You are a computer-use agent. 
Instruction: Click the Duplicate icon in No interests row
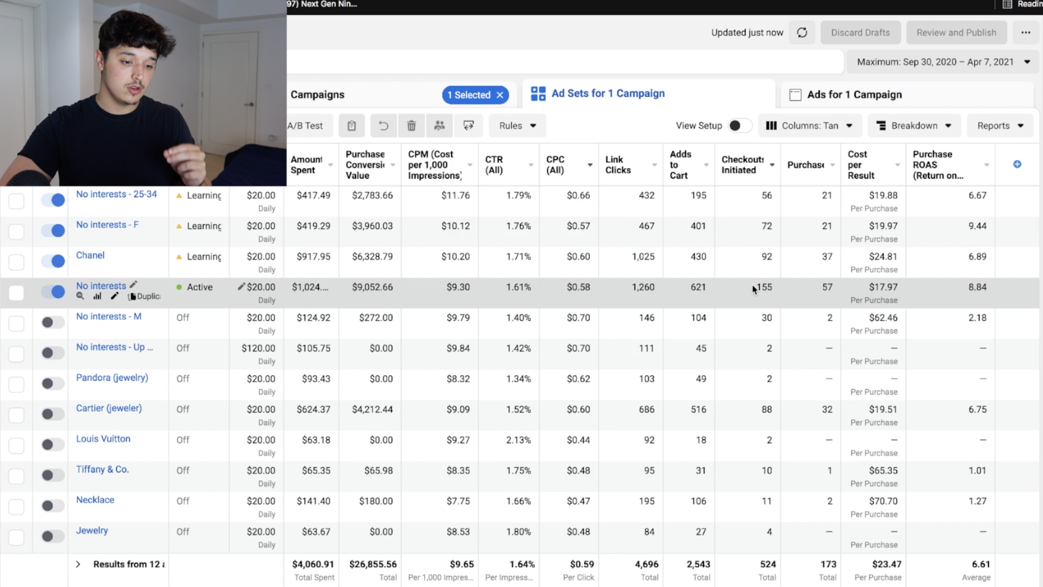tap(144, 296)
